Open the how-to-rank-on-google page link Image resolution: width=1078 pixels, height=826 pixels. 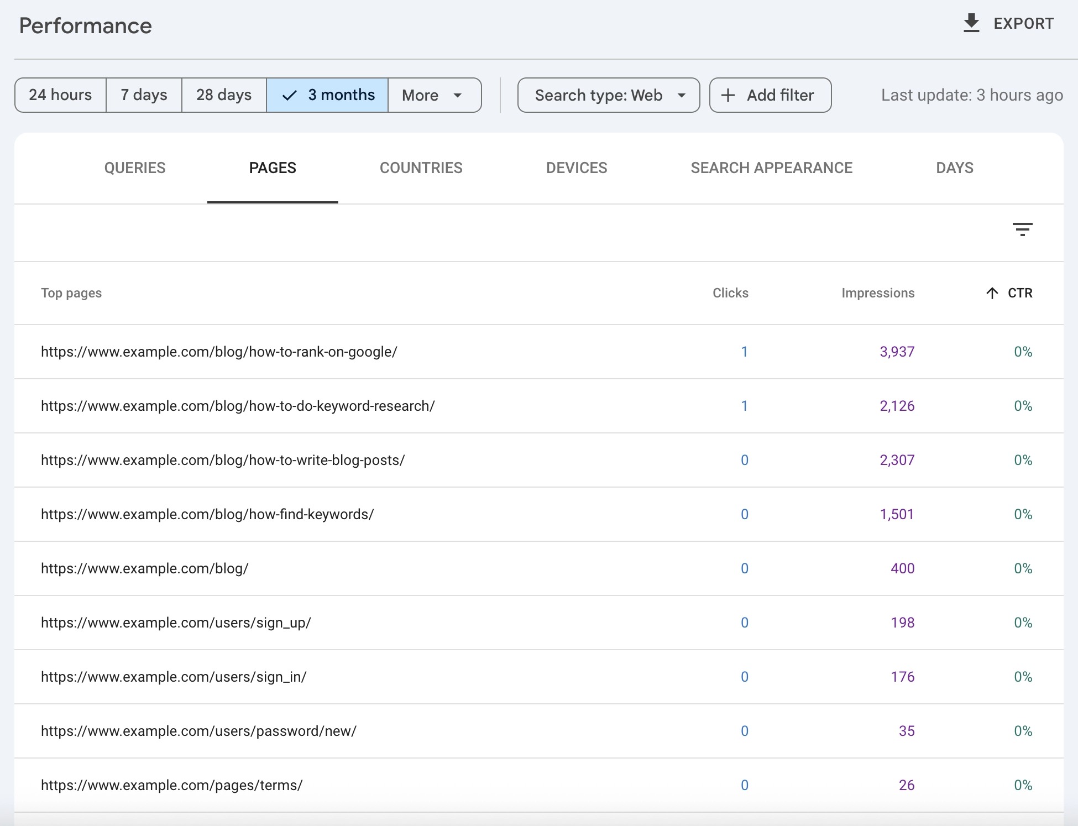tap(219, 351)
